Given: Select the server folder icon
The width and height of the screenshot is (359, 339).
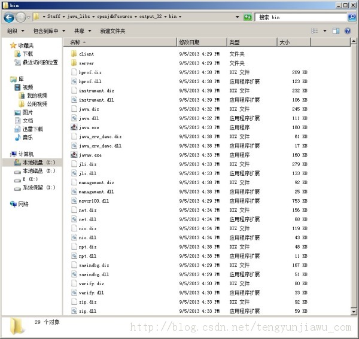Looking at the screenshot, I should click(x=74, y=63).
